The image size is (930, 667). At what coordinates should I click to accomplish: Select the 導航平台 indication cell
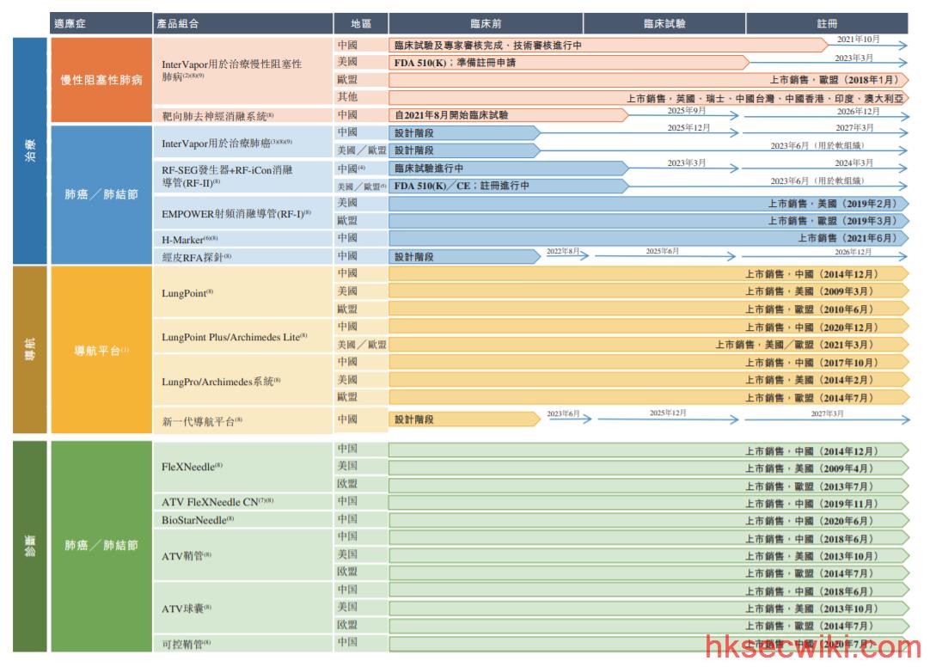pyautogui.click(x=101, y=351)
